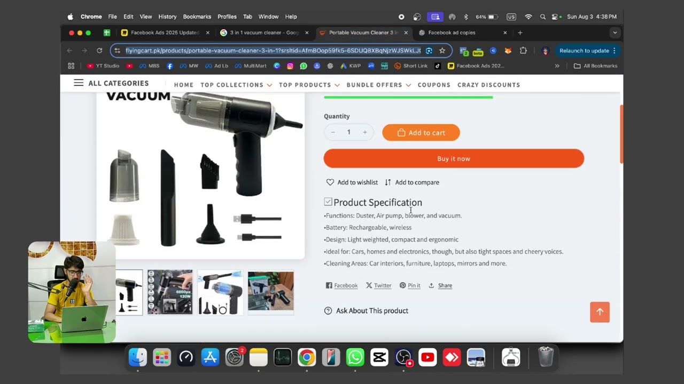Viewport: 684px width, 384px height.
Task: Click the Add to cart button
Action: (421, 133)
